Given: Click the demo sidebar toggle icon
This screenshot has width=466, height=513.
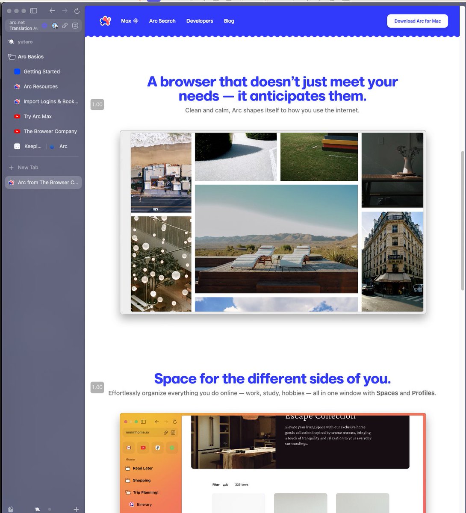Looking at the screenshot, I should click(143, 422).
